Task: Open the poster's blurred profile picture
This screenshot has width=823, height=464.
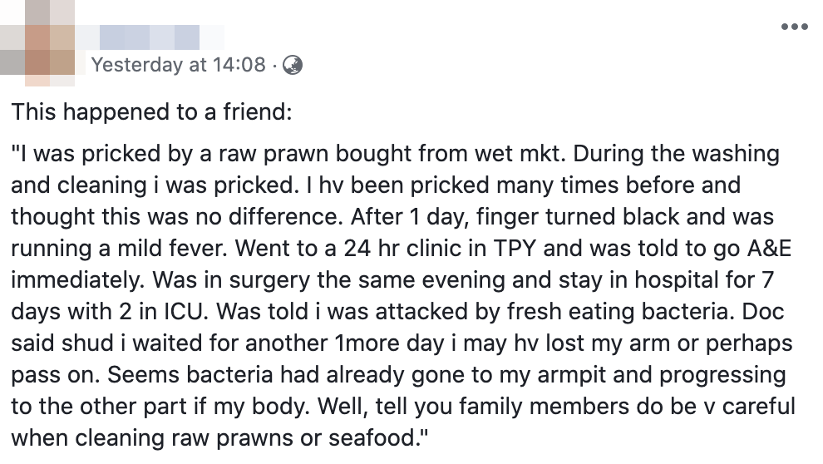Action: (42, 46)
